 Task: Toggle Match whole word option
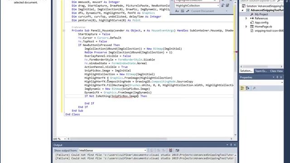182,11
